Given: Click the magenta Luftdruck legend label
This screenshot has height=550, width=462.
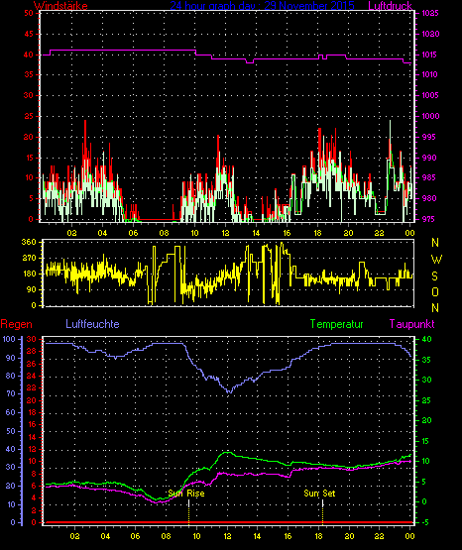Looking at the screenshot, I should tap(390, 6).
